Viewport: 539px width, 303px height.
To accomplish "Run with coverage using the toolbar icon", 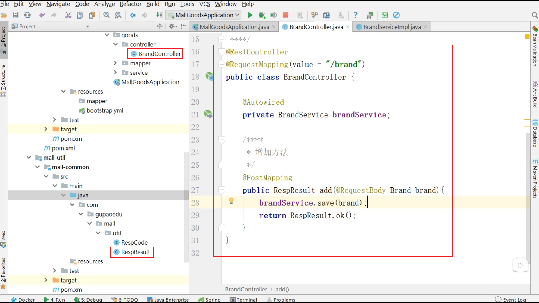I will tap(273, 15).
